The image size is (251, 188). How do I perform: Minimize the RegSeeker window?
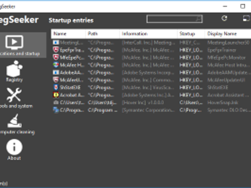225,7
